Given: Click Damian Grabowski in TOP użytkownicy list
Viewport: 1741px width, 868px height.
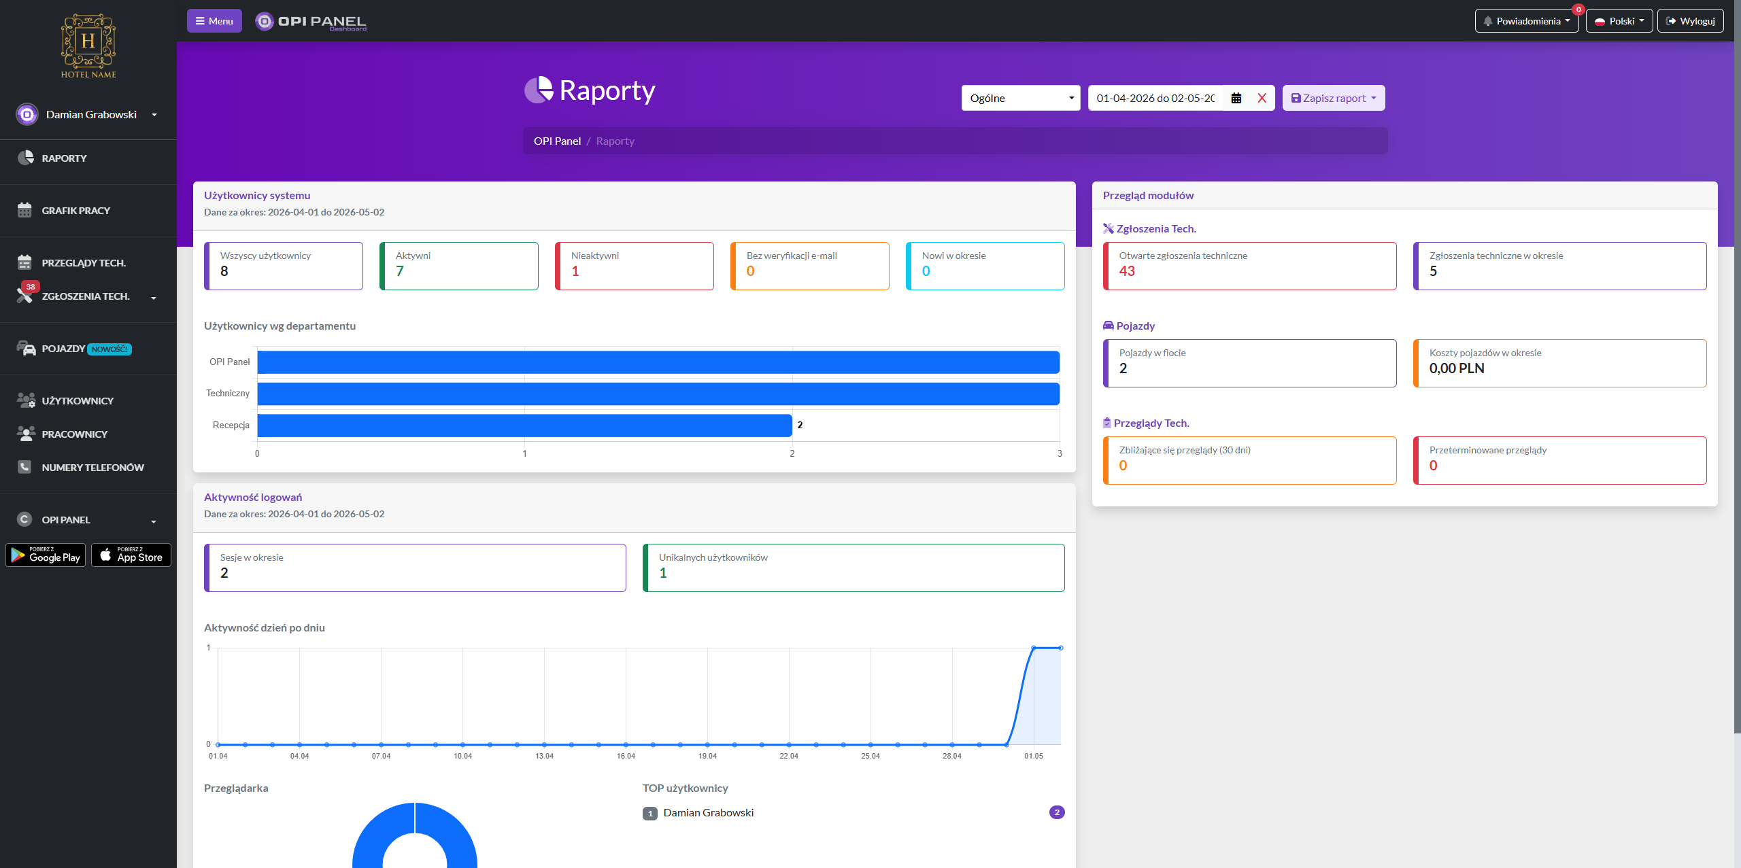Looking at the screenshot, I should (709, 812).
